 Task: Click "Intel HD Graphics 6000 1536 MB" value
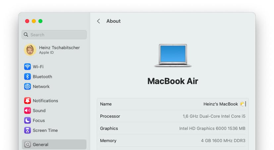212,129
